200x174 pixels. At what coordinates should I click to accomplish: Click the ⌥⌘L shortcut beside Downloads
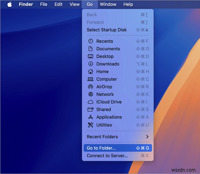coord(142,64)
